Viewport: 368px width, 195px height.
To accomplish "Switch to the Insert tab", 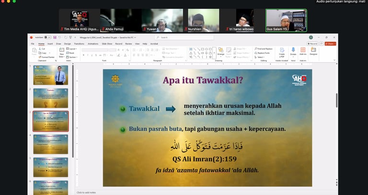I will pos(50,44).
